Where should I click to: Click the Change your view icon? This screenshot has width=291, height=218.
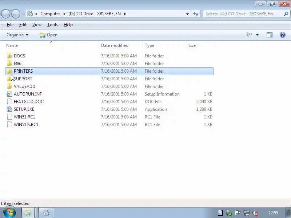tap(249, 35)
